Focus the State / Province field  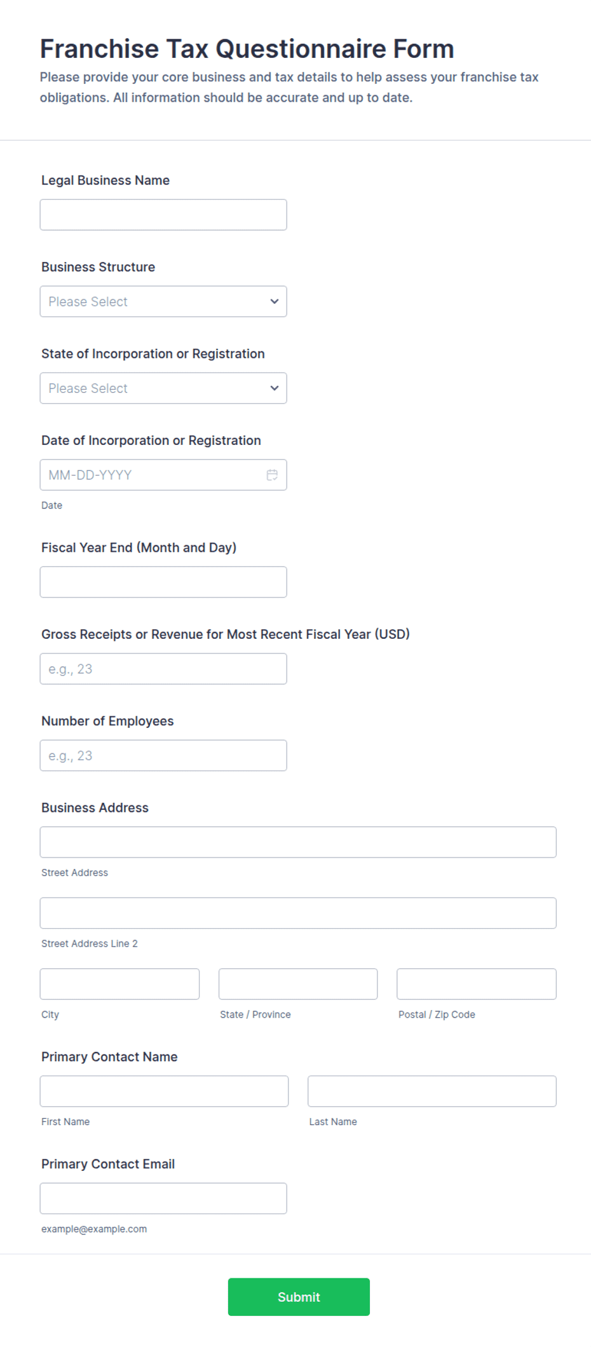(x=298, y=984)
